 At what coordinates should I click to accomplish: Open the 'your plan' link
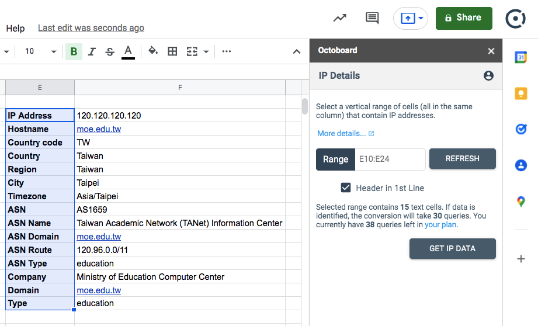(x=440, y=225)
